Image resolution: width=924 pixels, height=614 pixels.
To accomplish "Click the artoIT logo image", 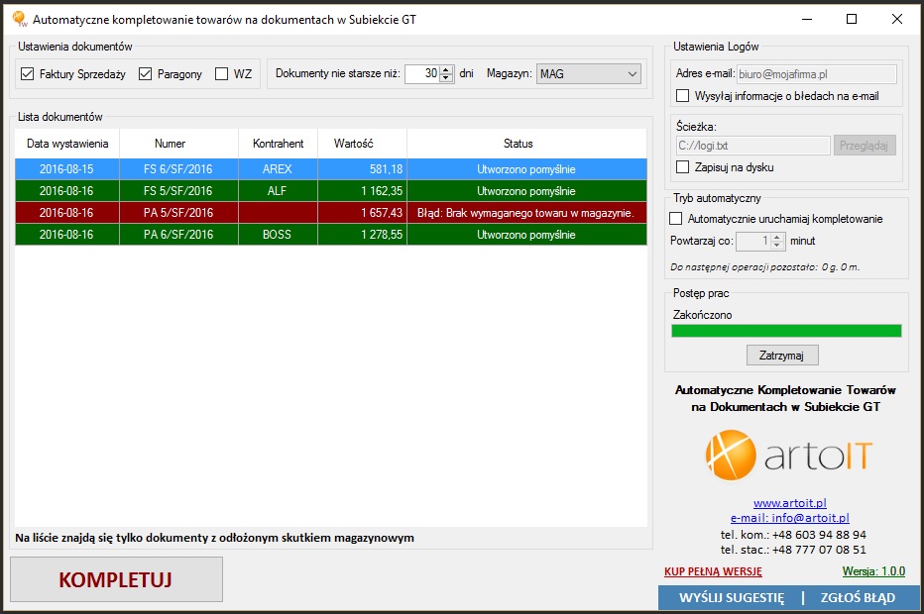I will point(789,457).
